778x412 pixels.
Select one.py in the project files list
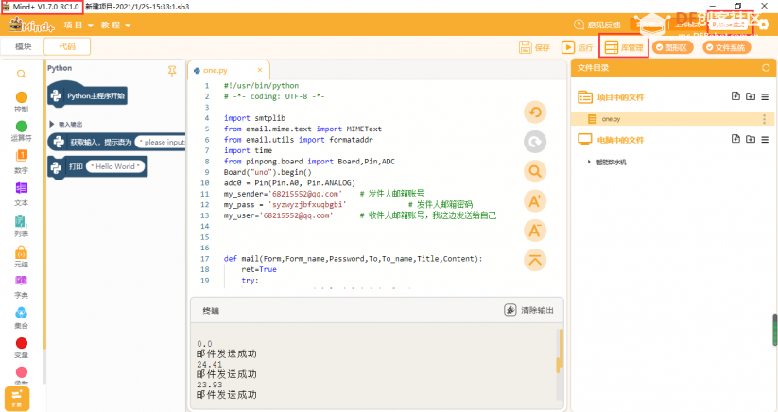click(673, 119)
